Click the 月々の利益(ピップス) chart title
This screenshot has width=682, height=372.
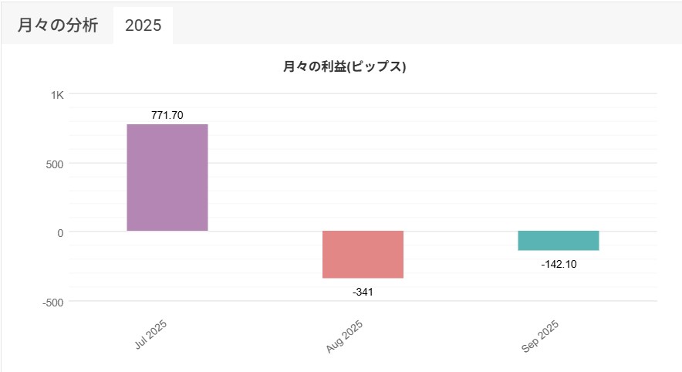(345, 67)
